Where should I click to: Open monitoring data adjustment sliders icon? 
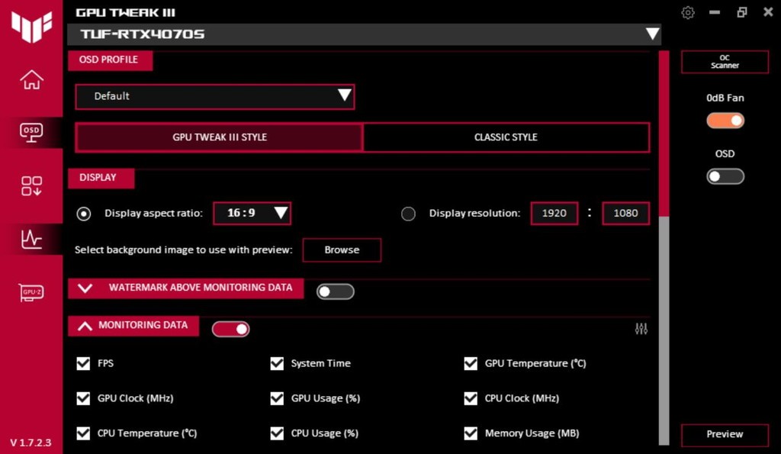click(x=641, y=329)
